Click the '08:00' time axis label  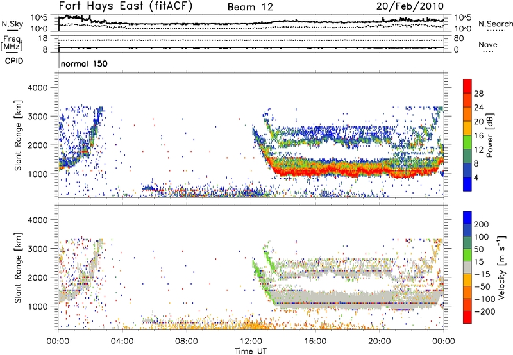pyautogui.click(x=187, y=342)
